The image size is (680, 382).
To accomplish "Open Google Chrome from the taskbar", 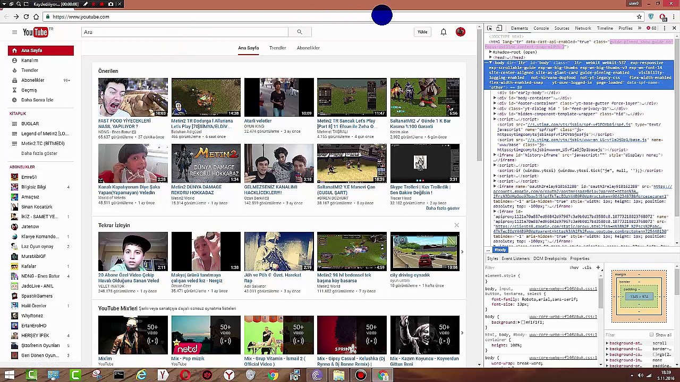I will tap(273, 376).
